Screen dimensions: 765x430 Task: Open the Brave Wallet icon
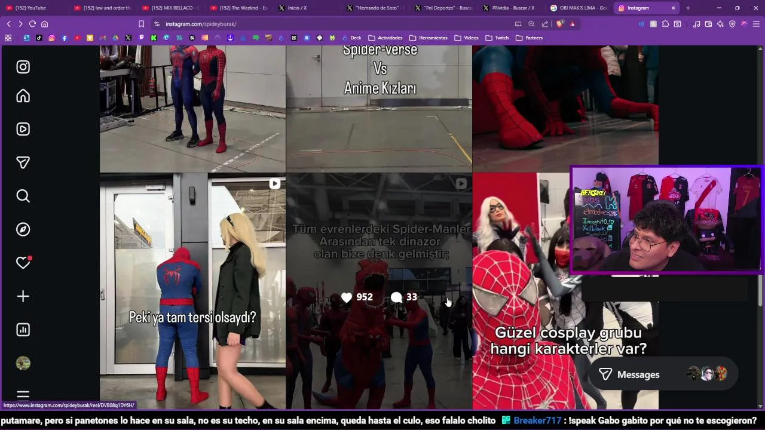[x=708, y=24]
